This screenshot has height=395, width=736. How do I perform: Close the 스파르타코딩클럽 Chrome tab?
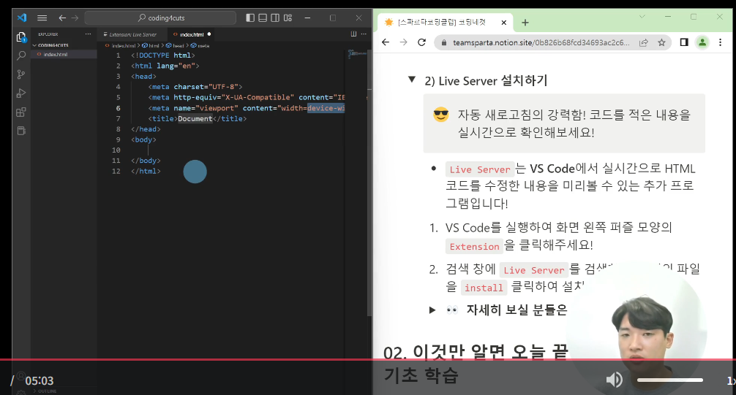tap(503, 23)
